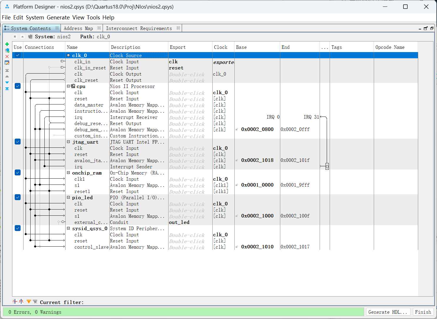
Task: Collapse the pio_led component tree
Action: (69, 197)
